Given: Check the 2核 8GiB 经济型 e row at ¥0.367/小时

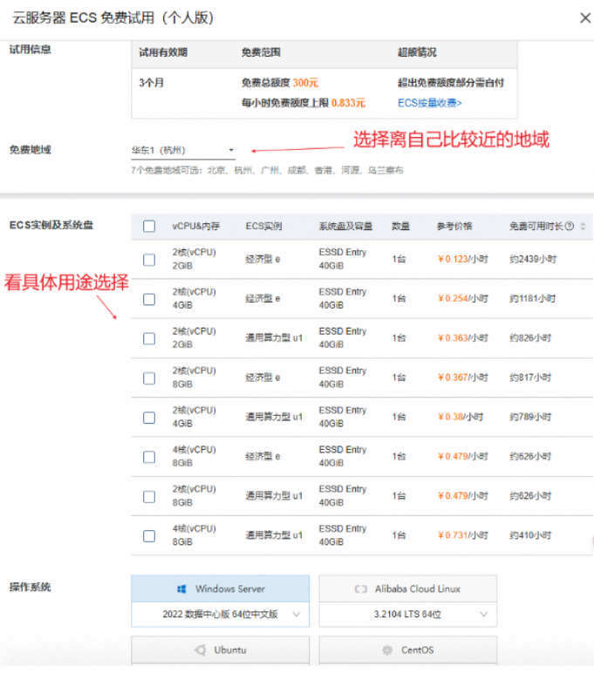Looking at the screenshot, I should pos(149,378).
